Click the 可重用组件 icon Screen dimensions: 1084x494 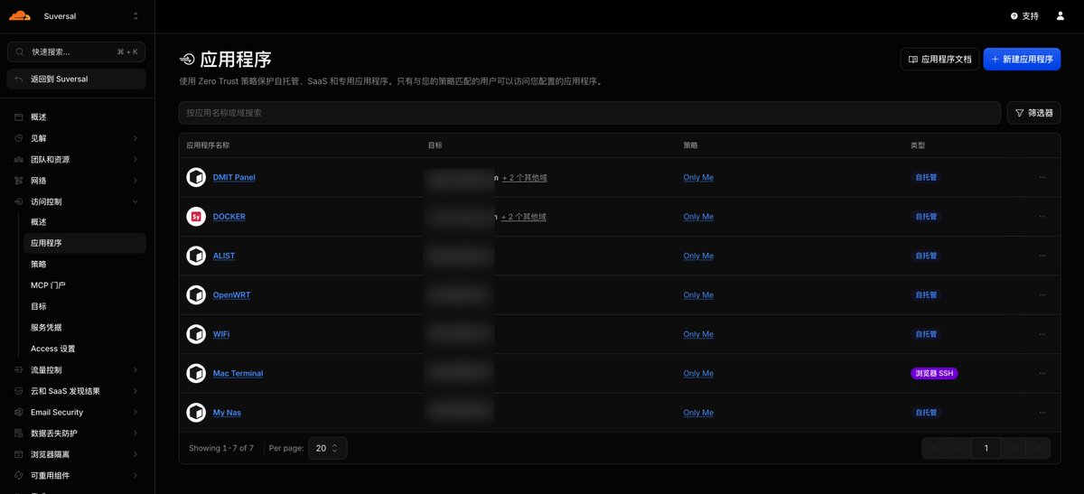(x=19, y=475)
